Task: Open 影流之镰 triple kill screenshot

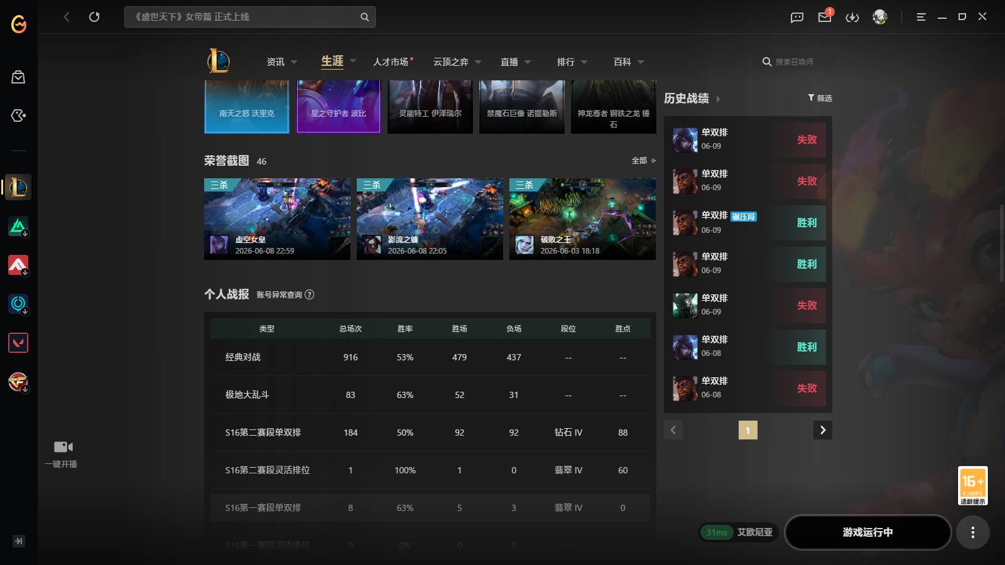Action: tap(430, 219)
